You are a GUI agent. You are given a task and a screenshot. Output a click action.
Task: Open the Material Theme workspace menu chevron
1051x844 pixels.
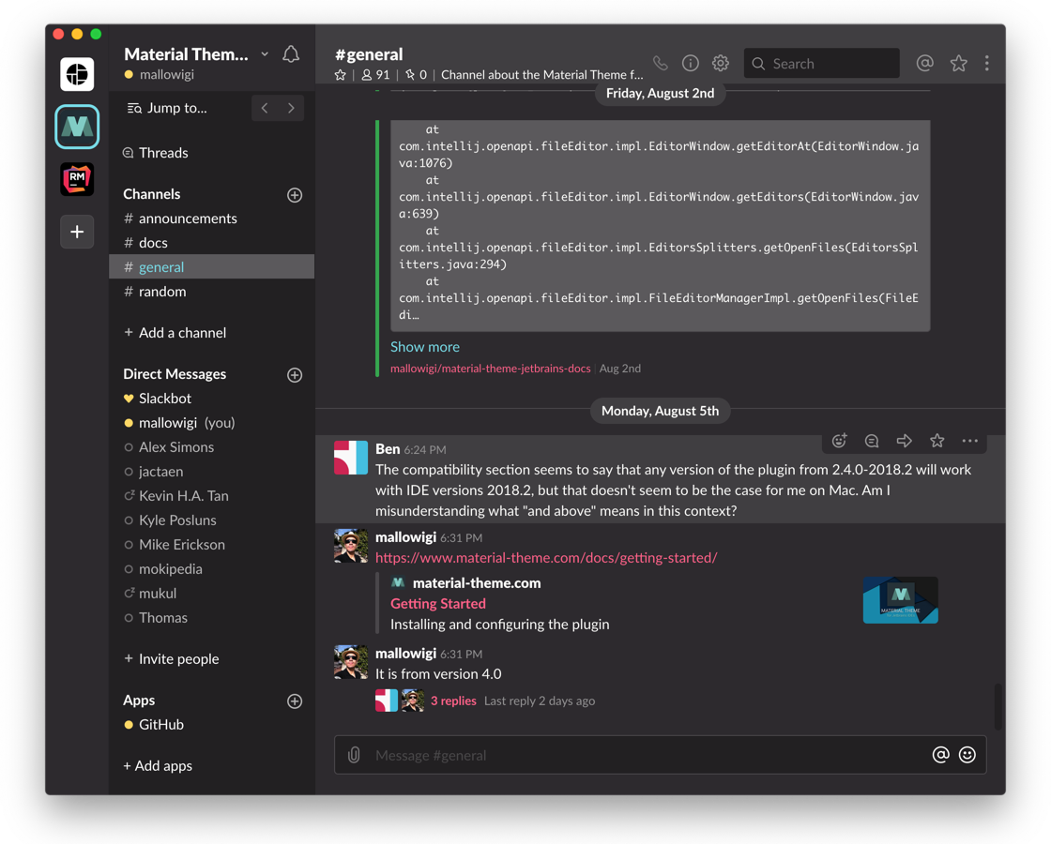pos(265,54)
